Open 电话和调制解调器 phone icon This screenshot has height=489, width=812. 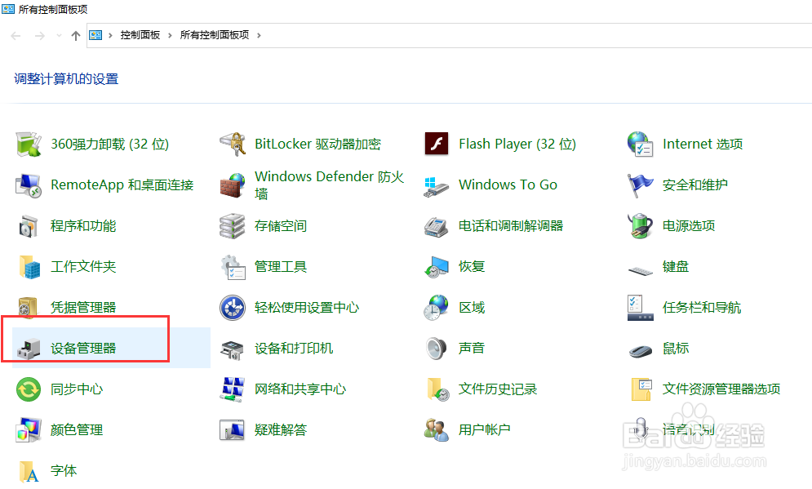[x=437, y=226]
